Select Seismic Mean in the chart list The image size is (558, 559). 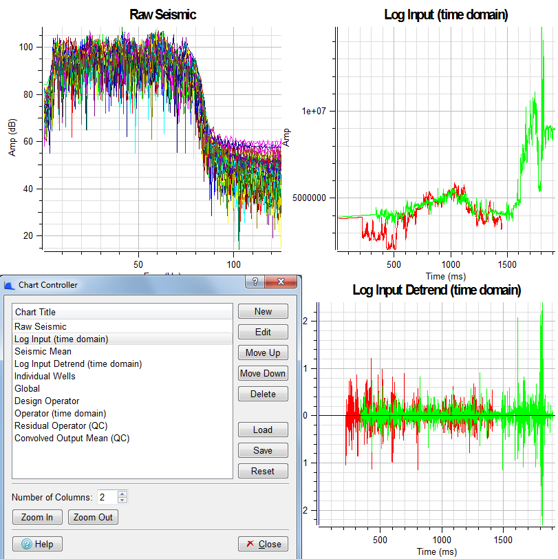tap(43, 351)
